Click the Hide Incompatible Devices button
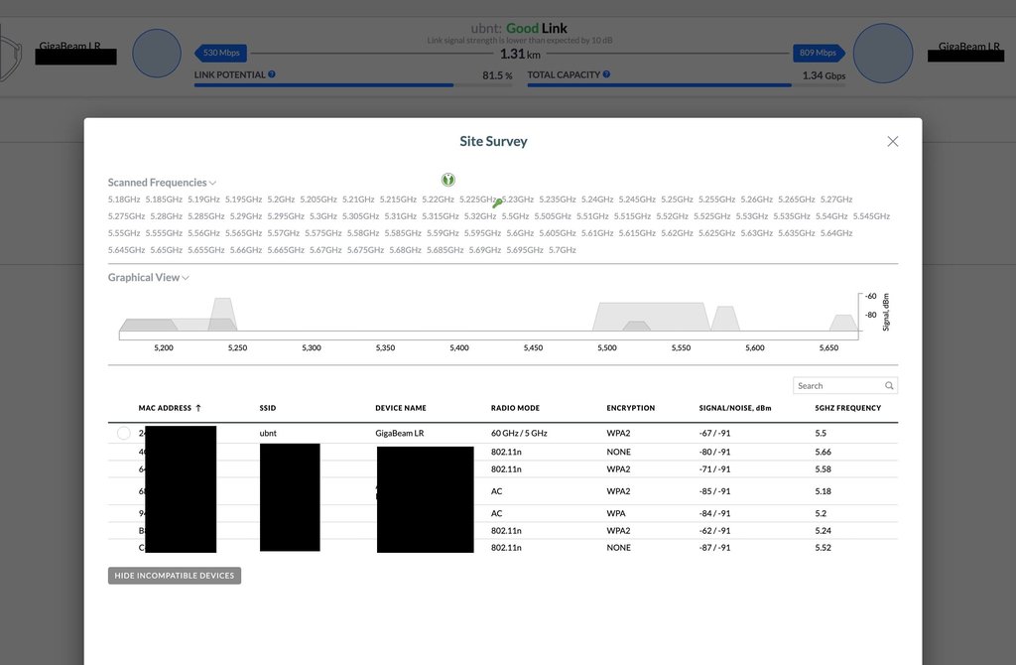Image resolution: width=1016 pixels, height=665 pixels. [x=175, y=576]
